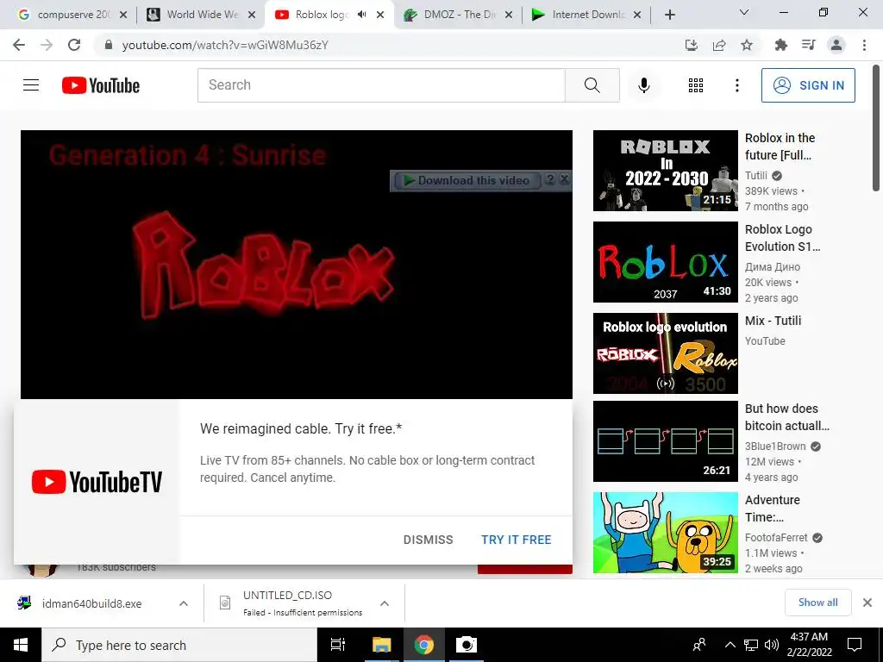Open File Explorer from the taskbar
Image resolution: width=883 pixels, height=662 pixels.
pos(381,645)
